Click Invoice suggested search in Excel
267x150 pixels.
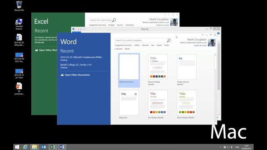pyautogui.click(x=120, y=25)
